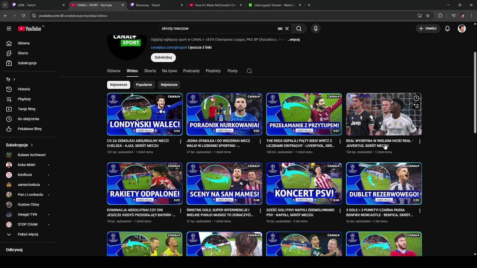Select Popularne sort chip

144,85
